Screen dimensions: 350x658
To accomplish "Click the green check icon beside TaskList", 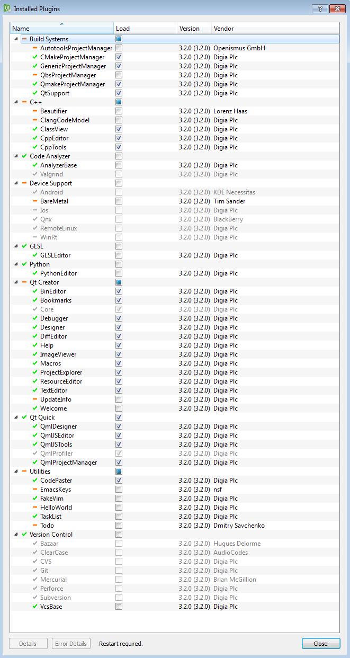I will click(x=35, y=517).
